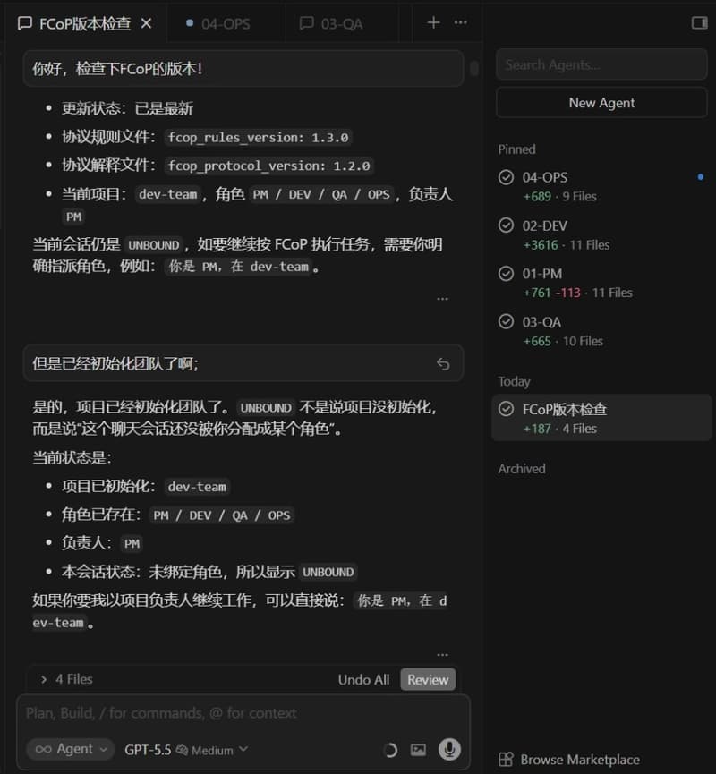Screen dimensions: 716x774
Task: Click the plus icon for new chat tab
Action: tap(433, 22)
